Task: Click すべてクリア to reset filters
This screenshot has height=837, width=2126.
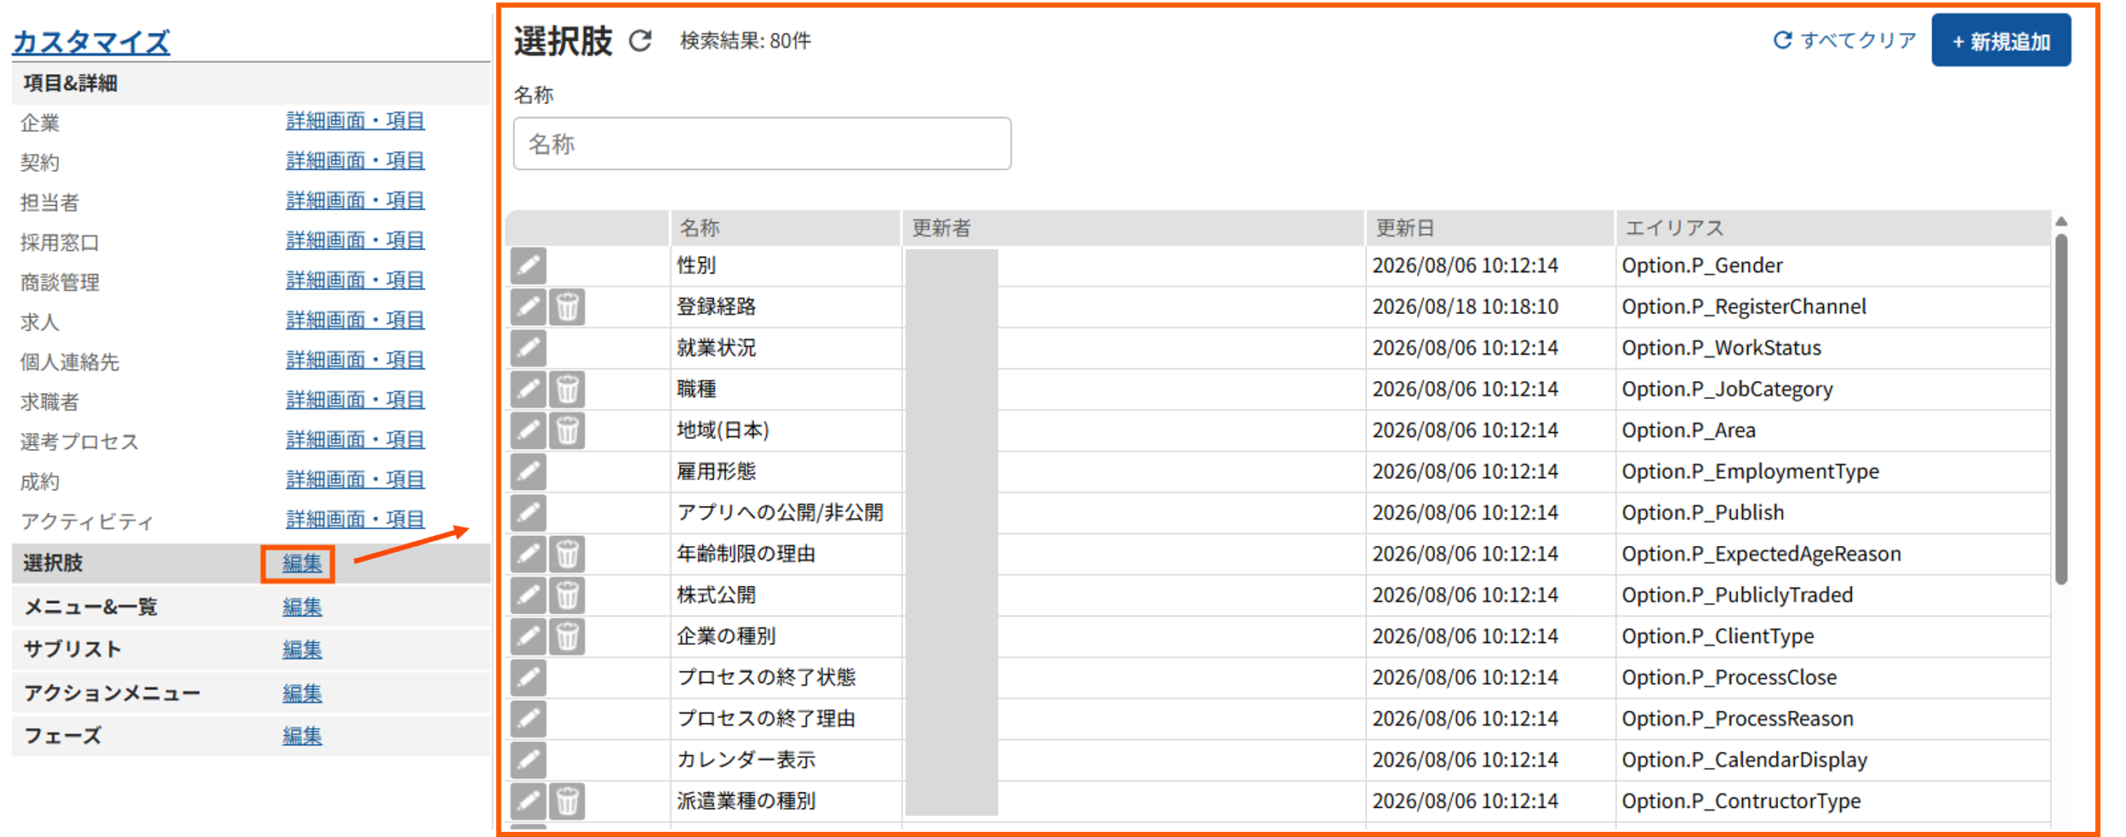Action: 1843,40
